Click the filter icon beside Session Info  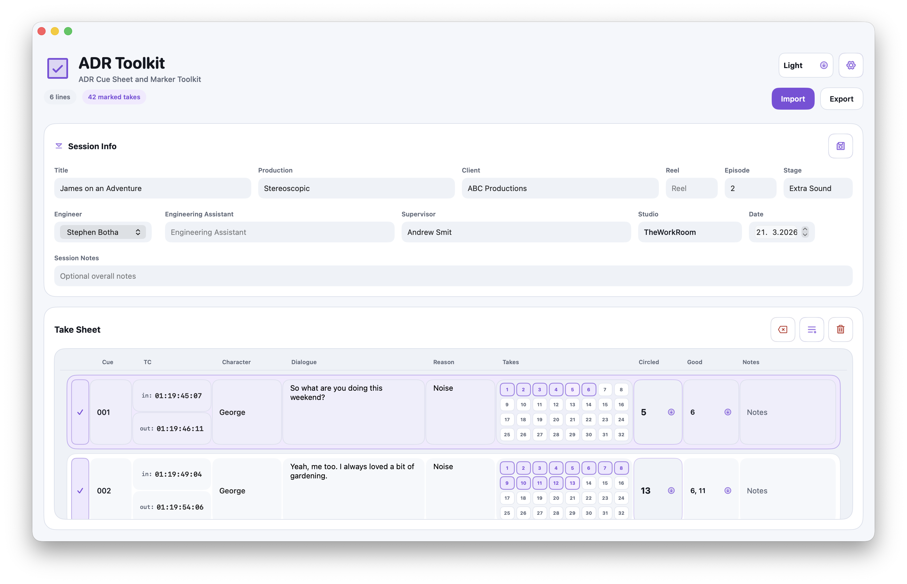click(x=59, y=146)
